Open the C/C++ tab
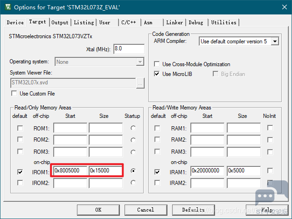Image resolution: width=292 pixels, height=219 pixels. [x=130, y=22]
